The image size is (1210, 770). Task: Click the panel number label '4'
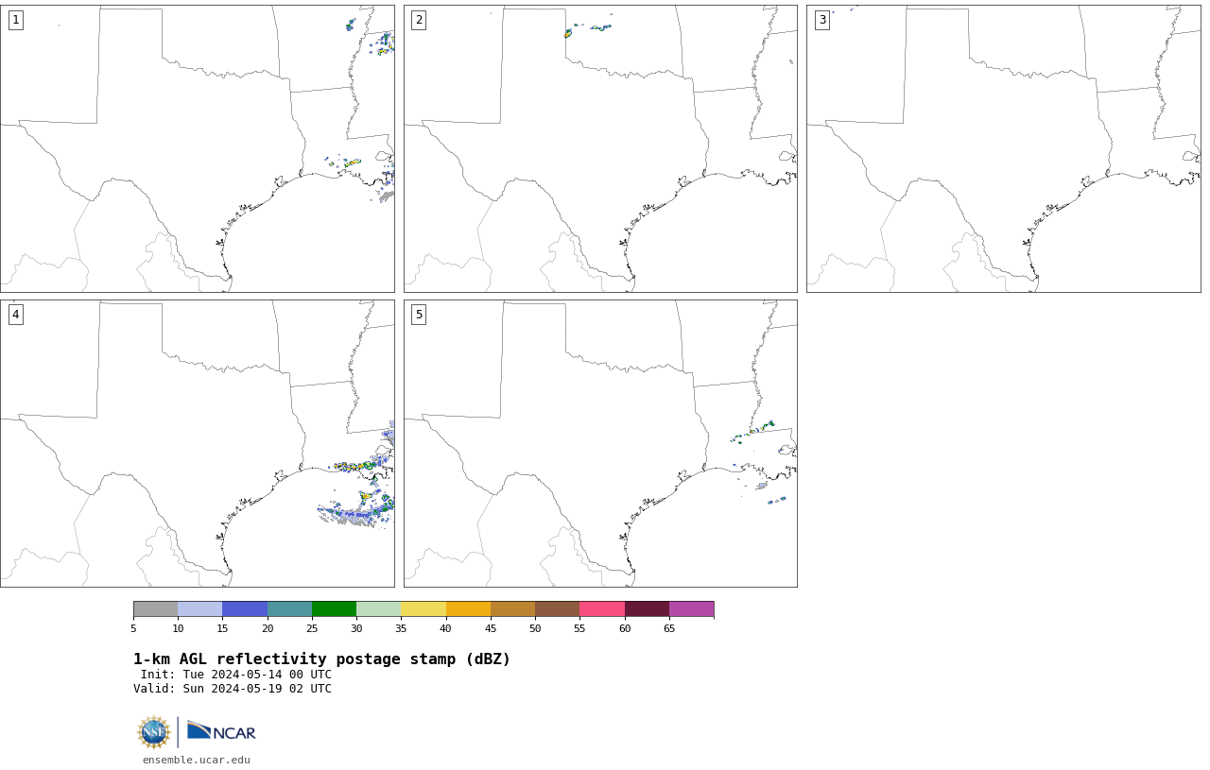point(15,315)
